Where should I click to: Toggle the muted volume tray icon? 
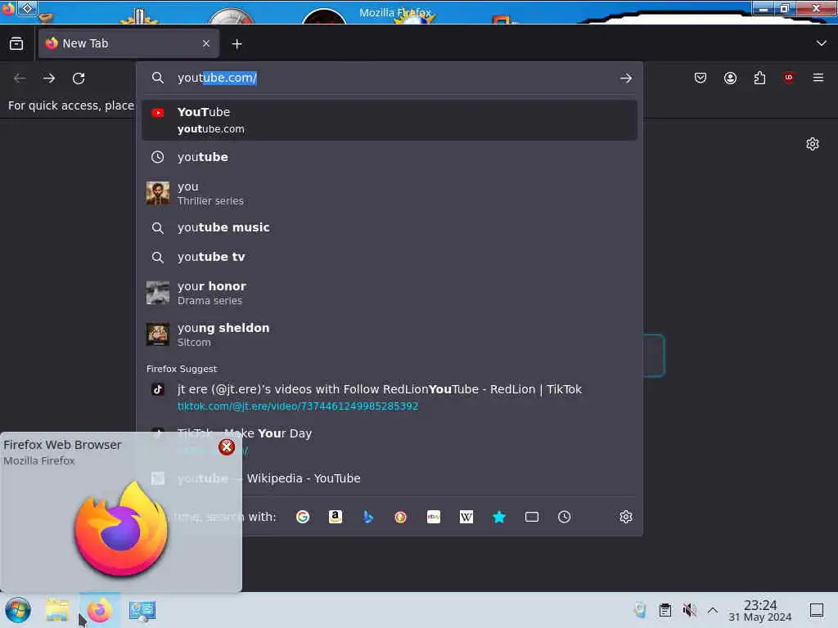tap(689, 610)
